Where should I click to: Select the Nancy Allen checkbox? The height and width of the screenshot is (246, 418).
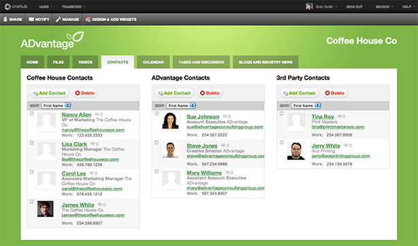click(x=32, y=113)
